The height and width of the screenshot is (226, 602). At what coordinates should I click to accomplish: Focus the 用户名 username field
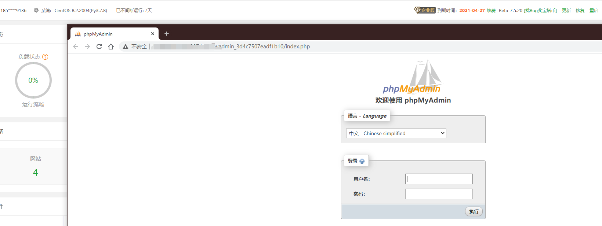[x=439, y=179]
